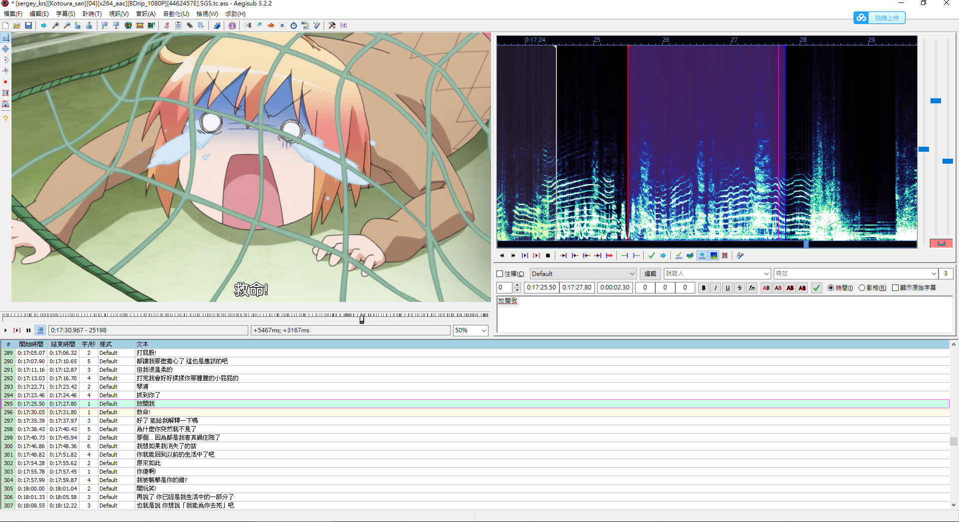Open the 字幕(S) menu

66,14
